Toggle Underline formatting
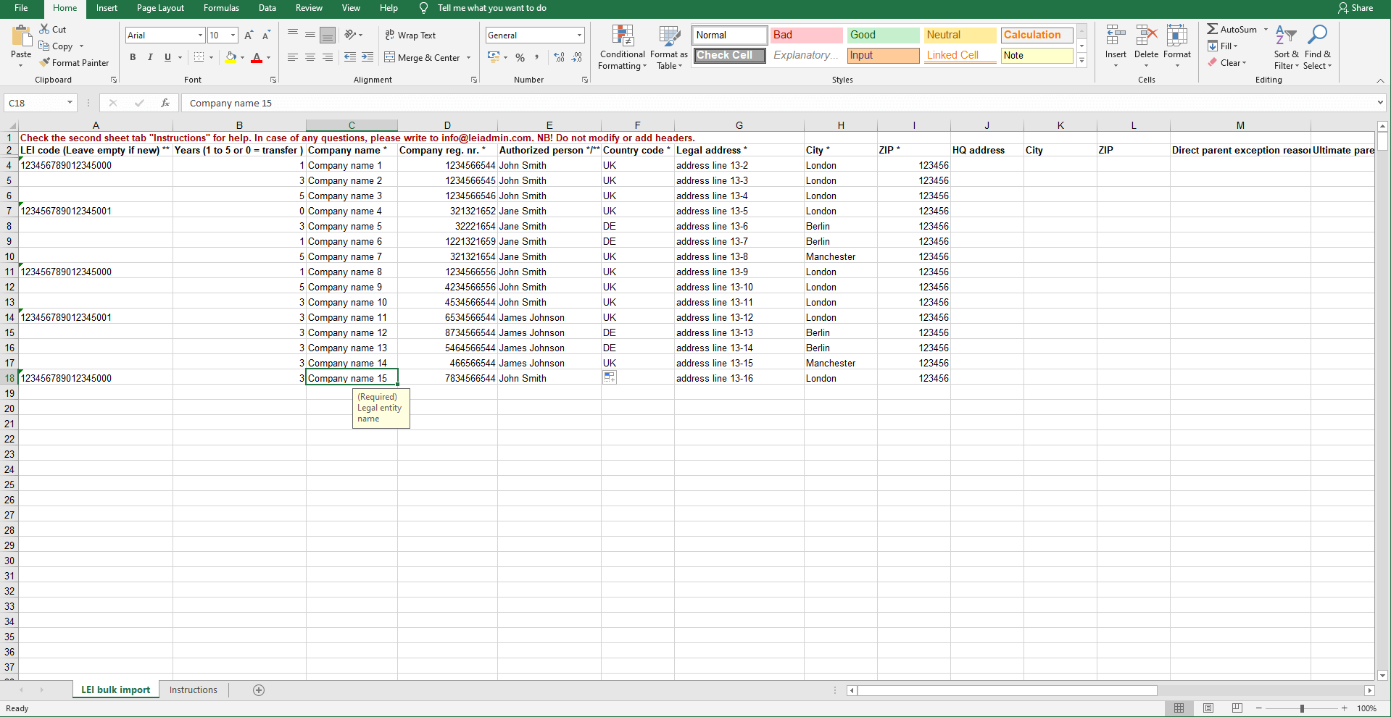 (167, 57)
